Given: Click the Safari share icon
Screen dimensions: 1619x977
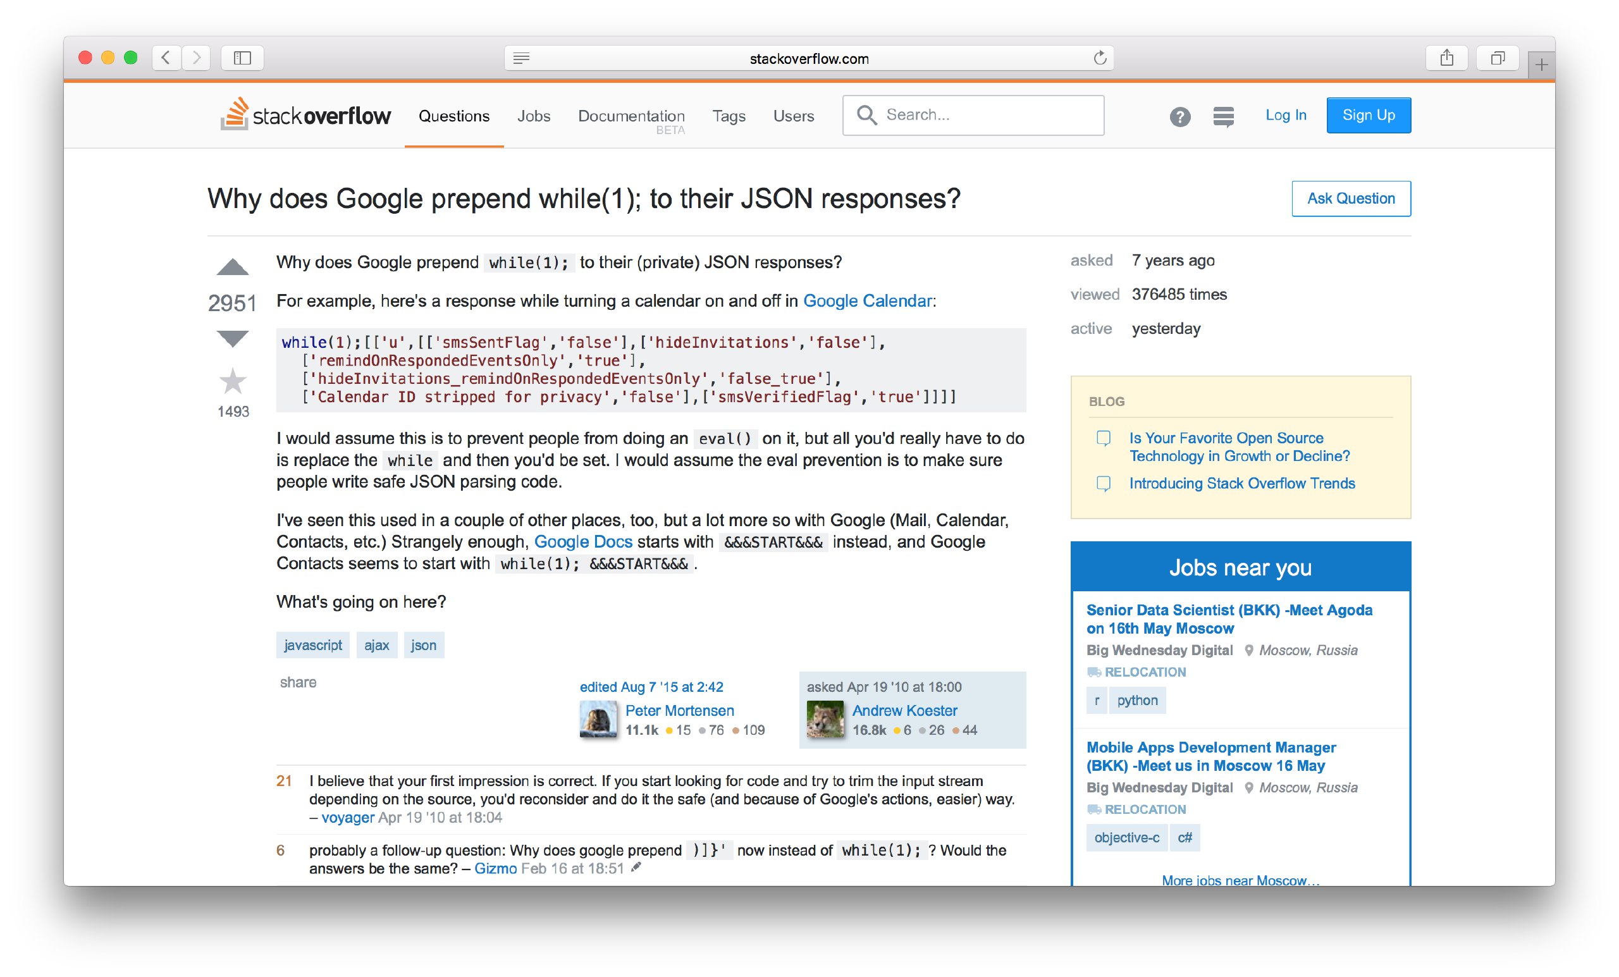Looking at the screenshot, I should click(x=1446, y=58).
